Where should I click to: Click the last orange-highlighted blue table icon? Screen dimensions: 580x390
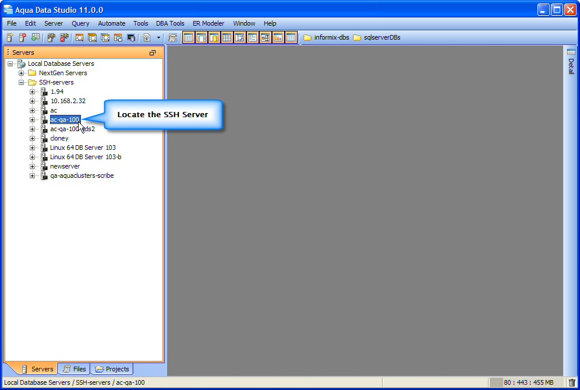[291, 37]
